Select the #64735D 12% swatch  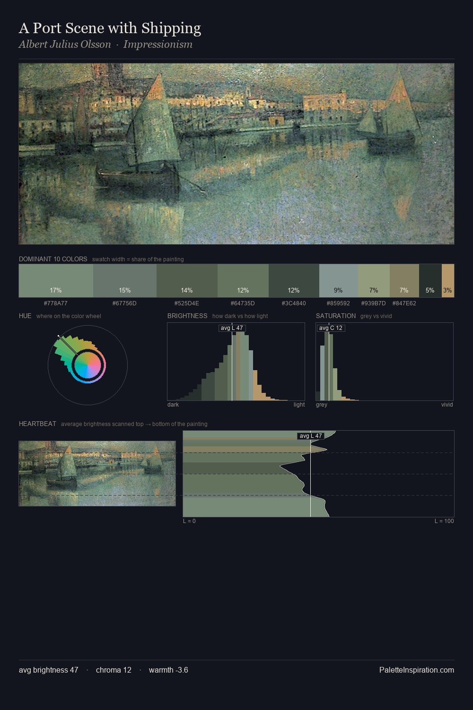243,281
